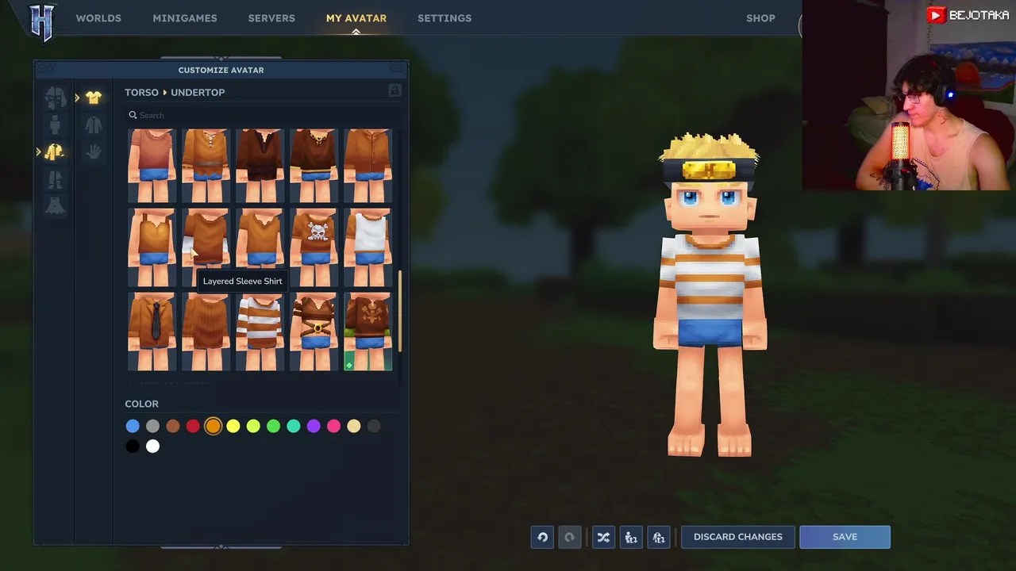The width and height of the screenshot is (1016, 571).
Task: Select the white tank top undertop
Action: click(368, 247)
